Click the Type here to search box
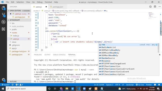Screen dimensions: 162x91 (x=26, y=89)
